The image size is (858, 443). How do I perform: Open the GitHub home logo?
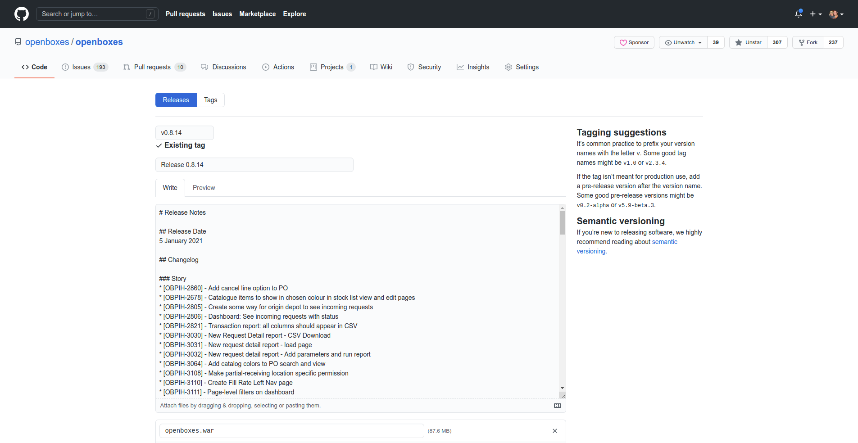pos(22,14)
